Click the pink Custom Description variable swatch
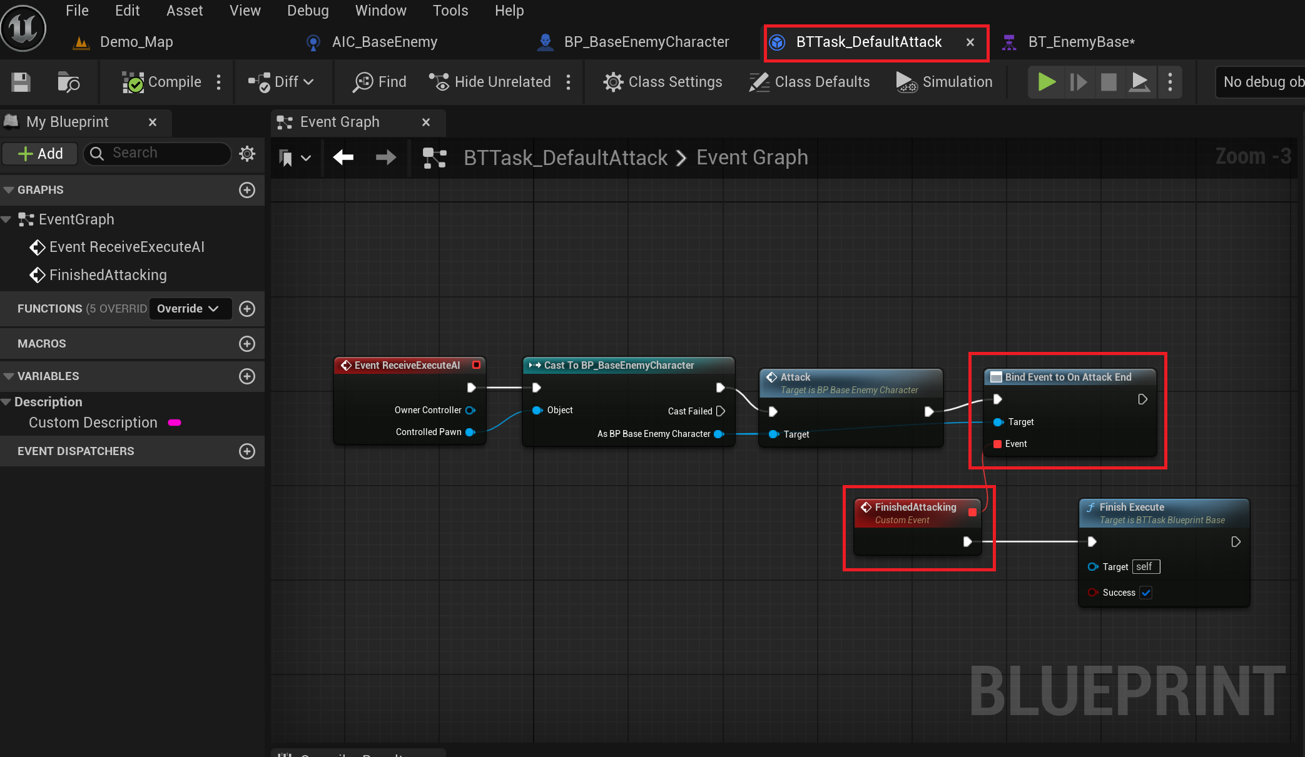 175,423
